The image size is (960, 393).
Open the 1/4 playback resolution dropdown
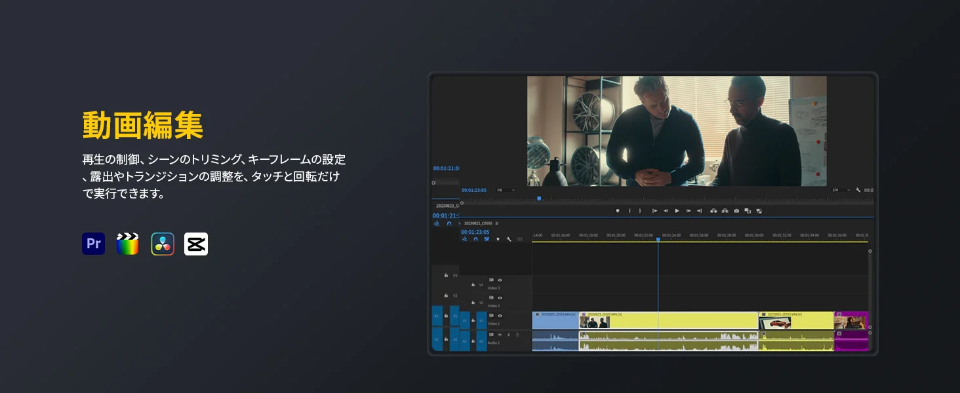(x=841, y=190)
